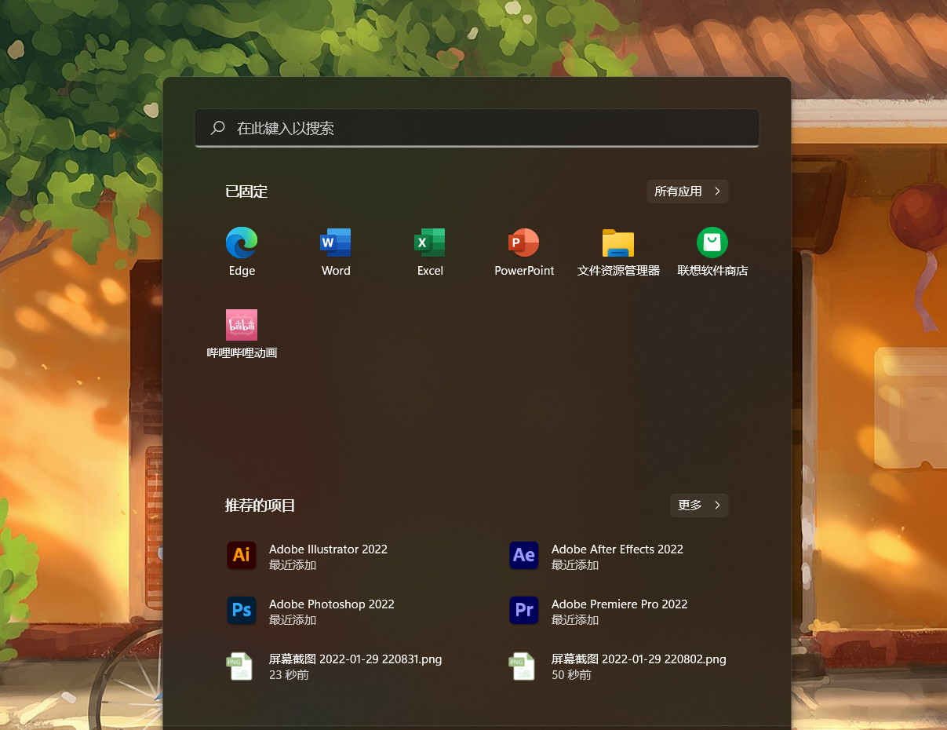Image resolution: width=947 pixels, height=730 pixels.
Task: Click the 50 秒前 timestamp
Action: click(571, 675)
